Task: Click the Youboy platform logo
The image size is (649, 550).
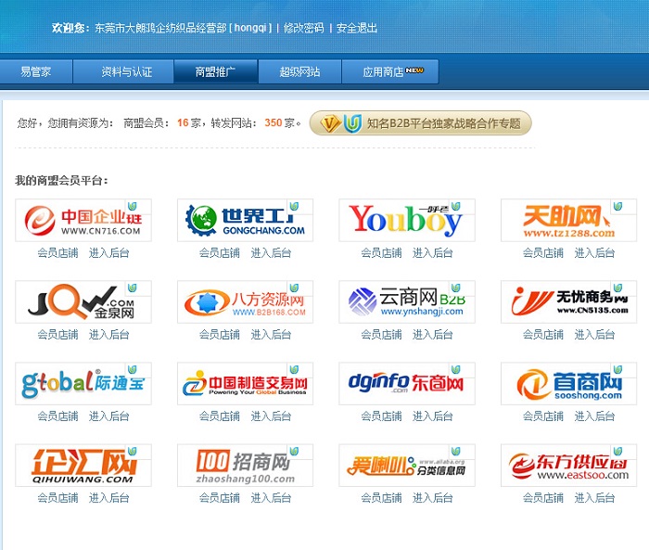Action: 406,220
